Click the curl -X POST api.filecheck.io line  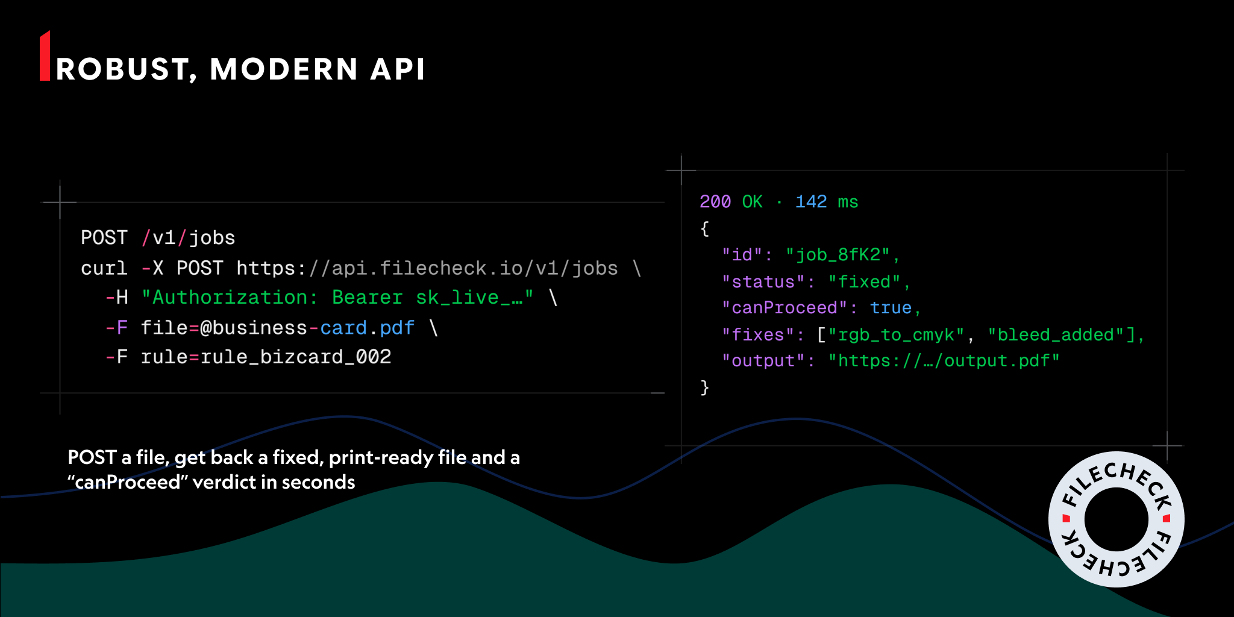click(x=361, y=268)
